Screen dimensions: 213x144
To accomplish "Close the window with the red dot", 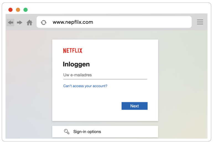I will 11,10.
